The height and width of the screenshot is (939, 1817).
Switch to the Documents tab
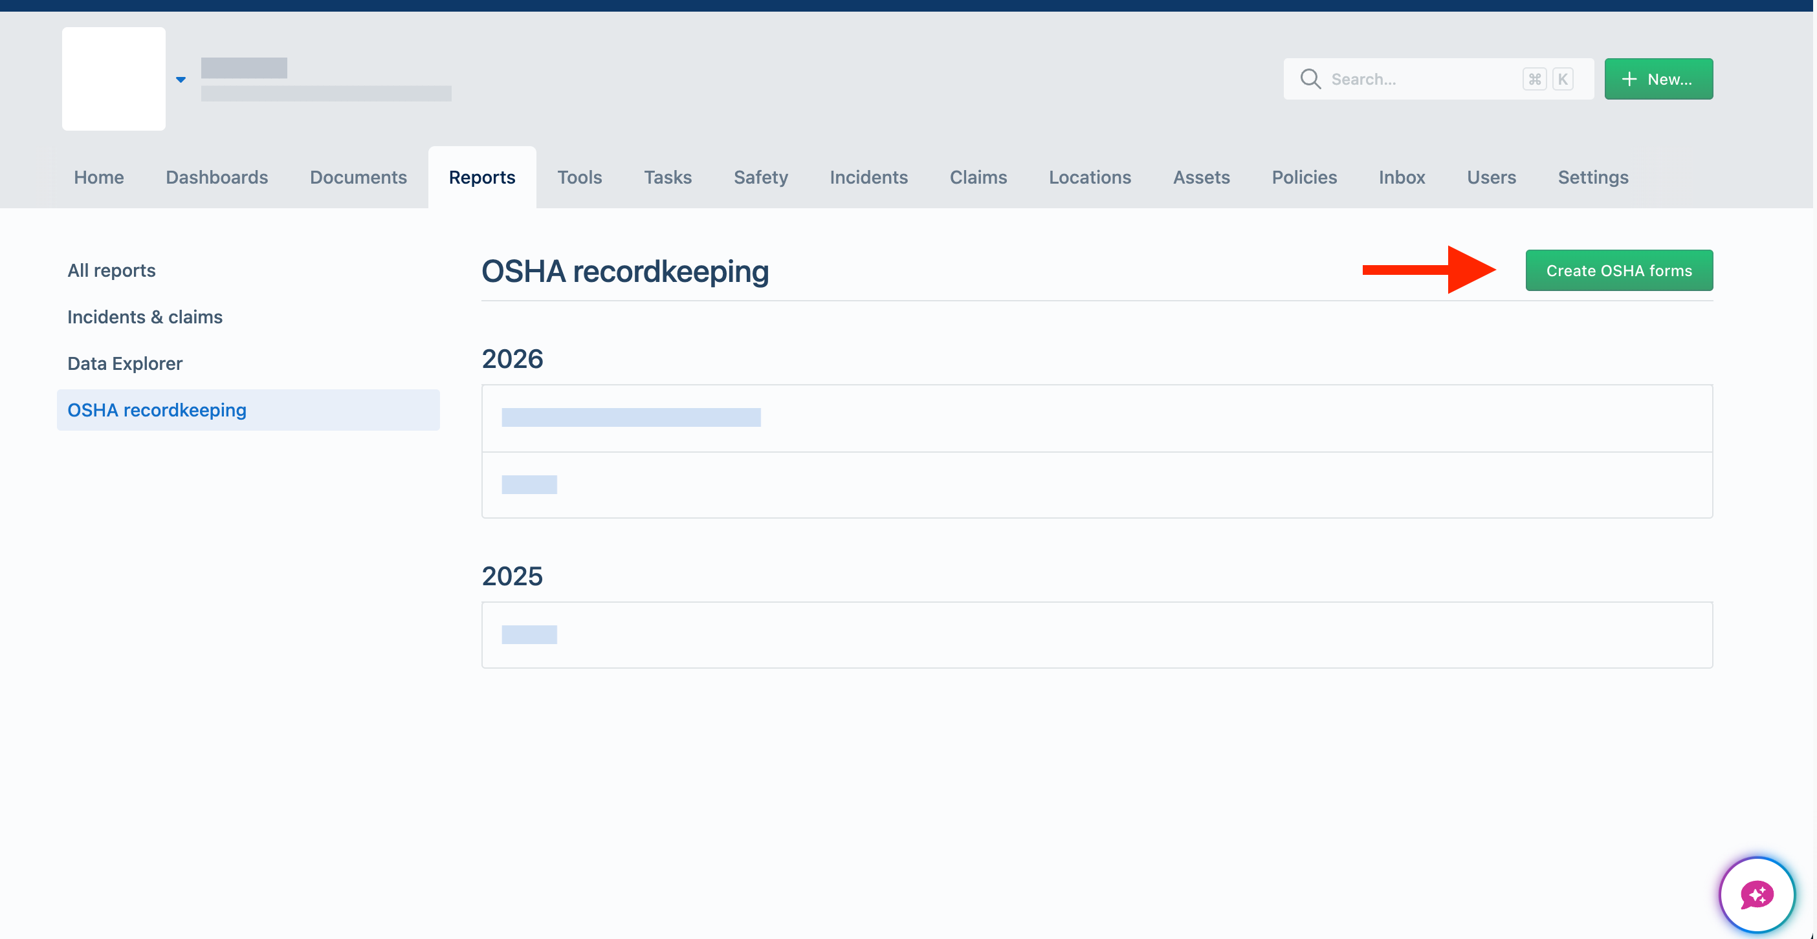(x=358, y=177)
